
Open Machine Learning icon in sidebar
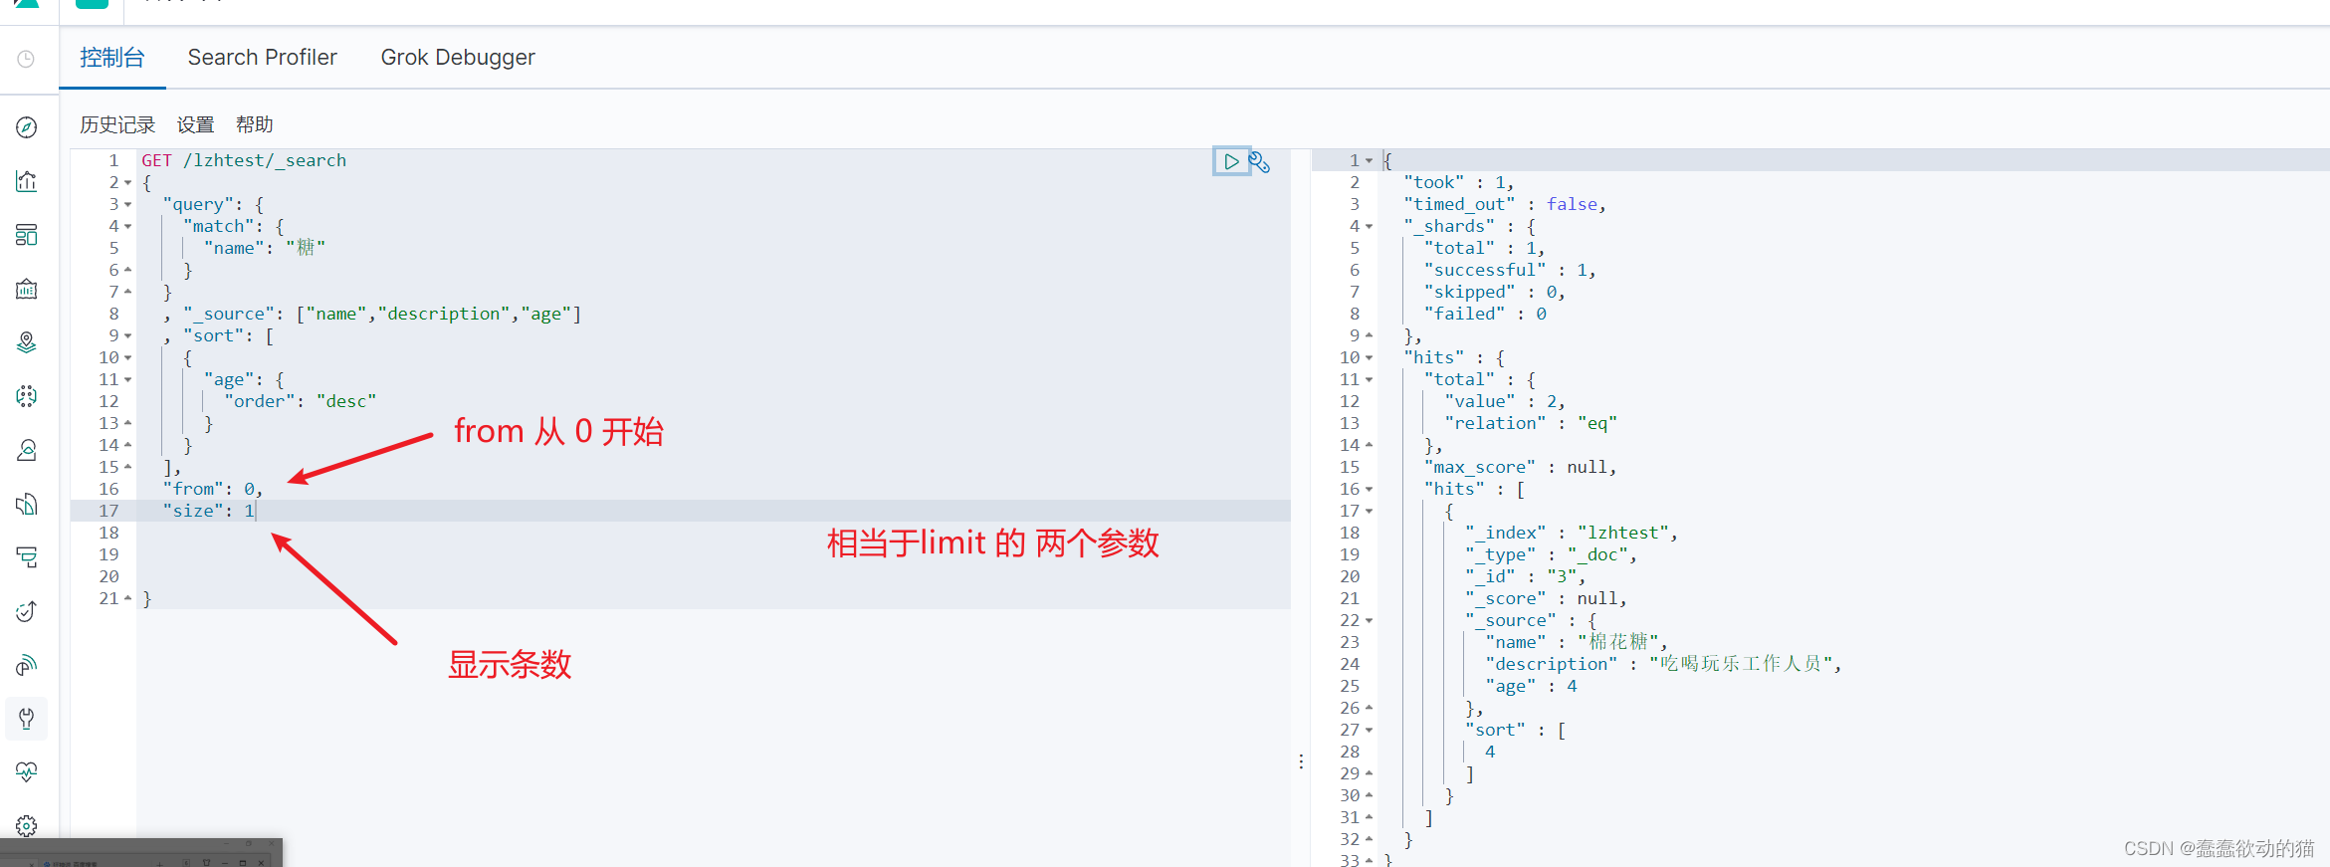tap(27, 396)
